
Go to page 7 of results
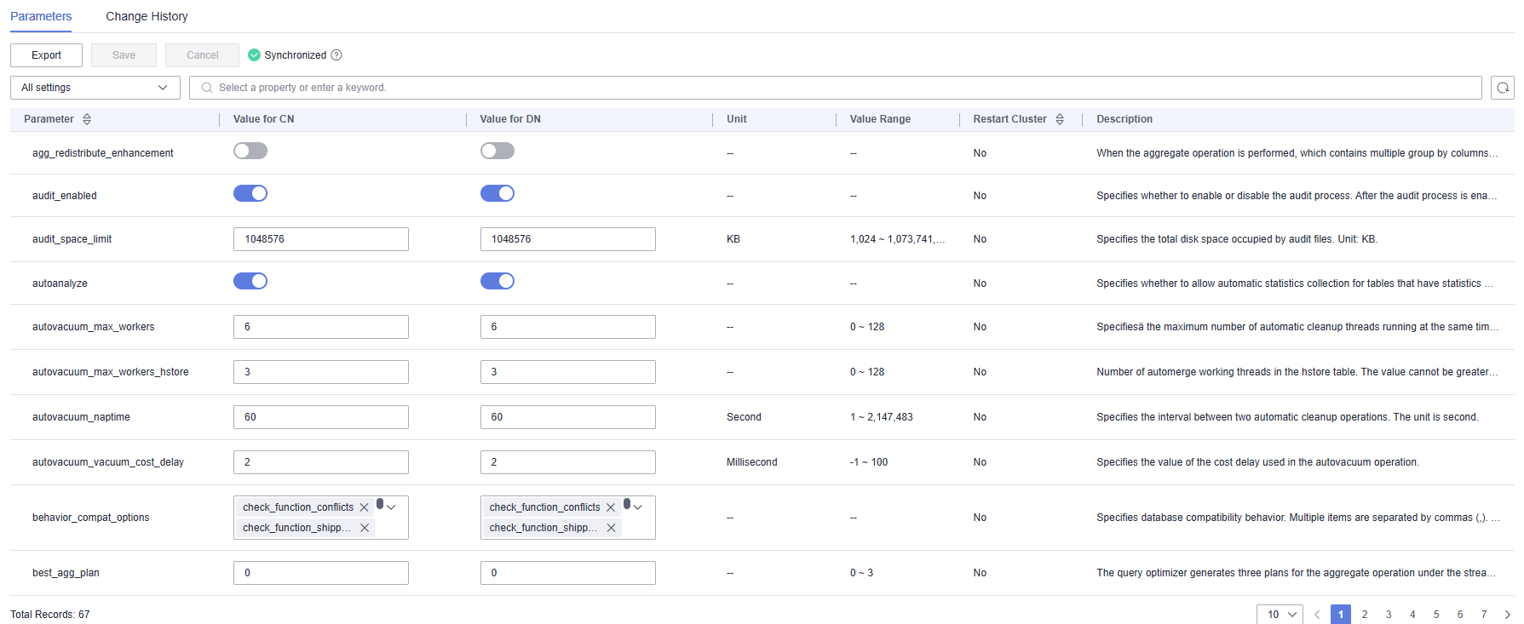1483,615
